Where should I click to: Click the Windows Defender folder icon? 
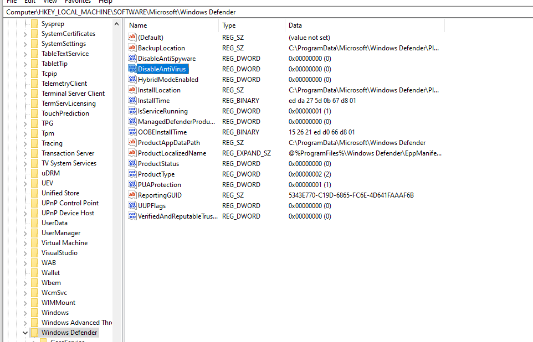[x=34, y=333]
